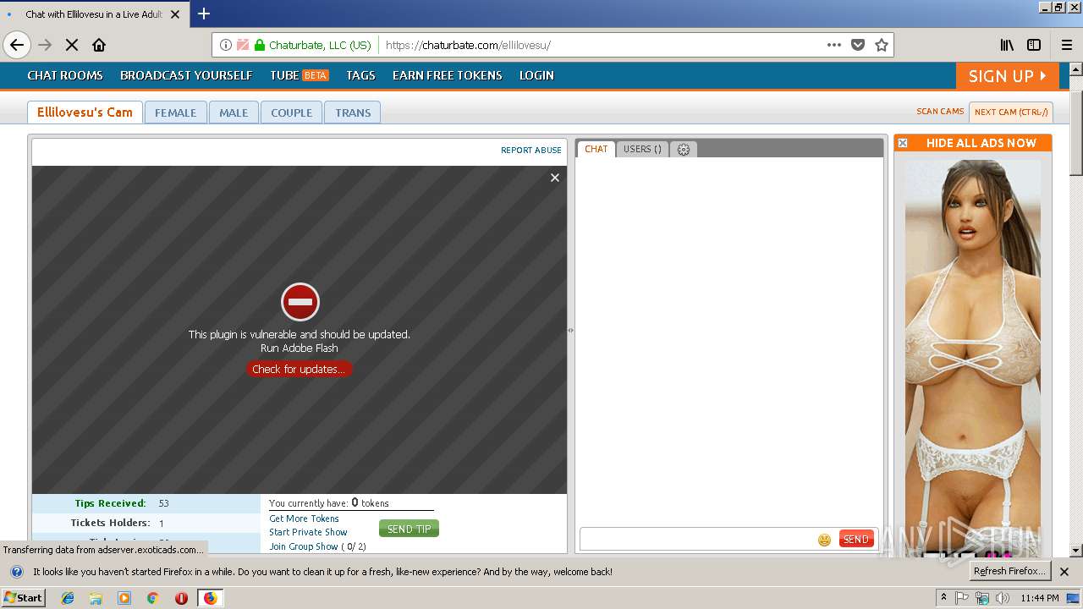Open chat settings gear tab

click(x=684, y=149)
